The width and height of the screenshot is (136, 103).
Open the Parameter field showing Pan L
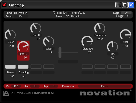pos(104,86)
